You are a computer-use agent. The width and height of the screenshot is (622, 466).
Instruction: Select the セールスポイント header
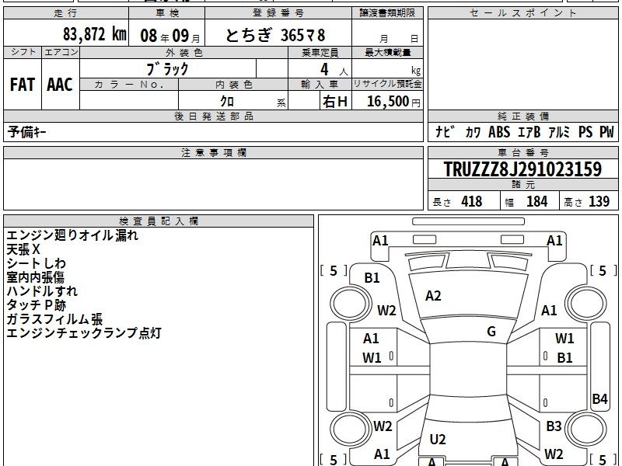522,13
